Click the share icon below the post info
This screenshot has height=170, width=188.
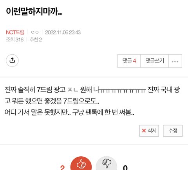coord(12,61)
